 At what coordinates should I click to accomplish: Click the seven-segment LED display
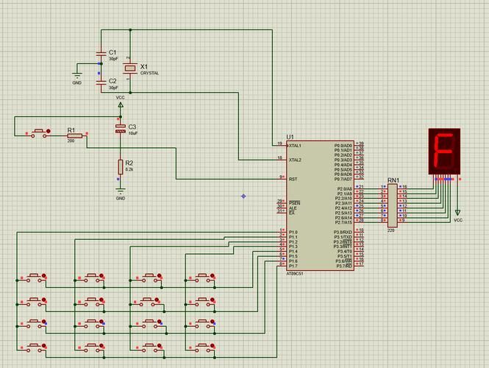(444, 152)
